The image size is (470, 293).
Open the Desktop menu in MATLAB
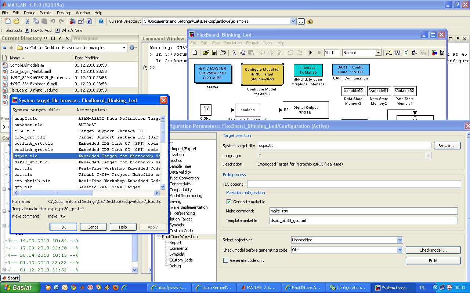64,13
